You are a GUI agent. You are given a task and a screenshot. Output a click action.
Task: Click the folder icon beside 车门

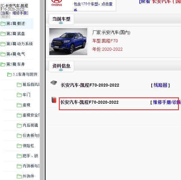tap(19, 95)
